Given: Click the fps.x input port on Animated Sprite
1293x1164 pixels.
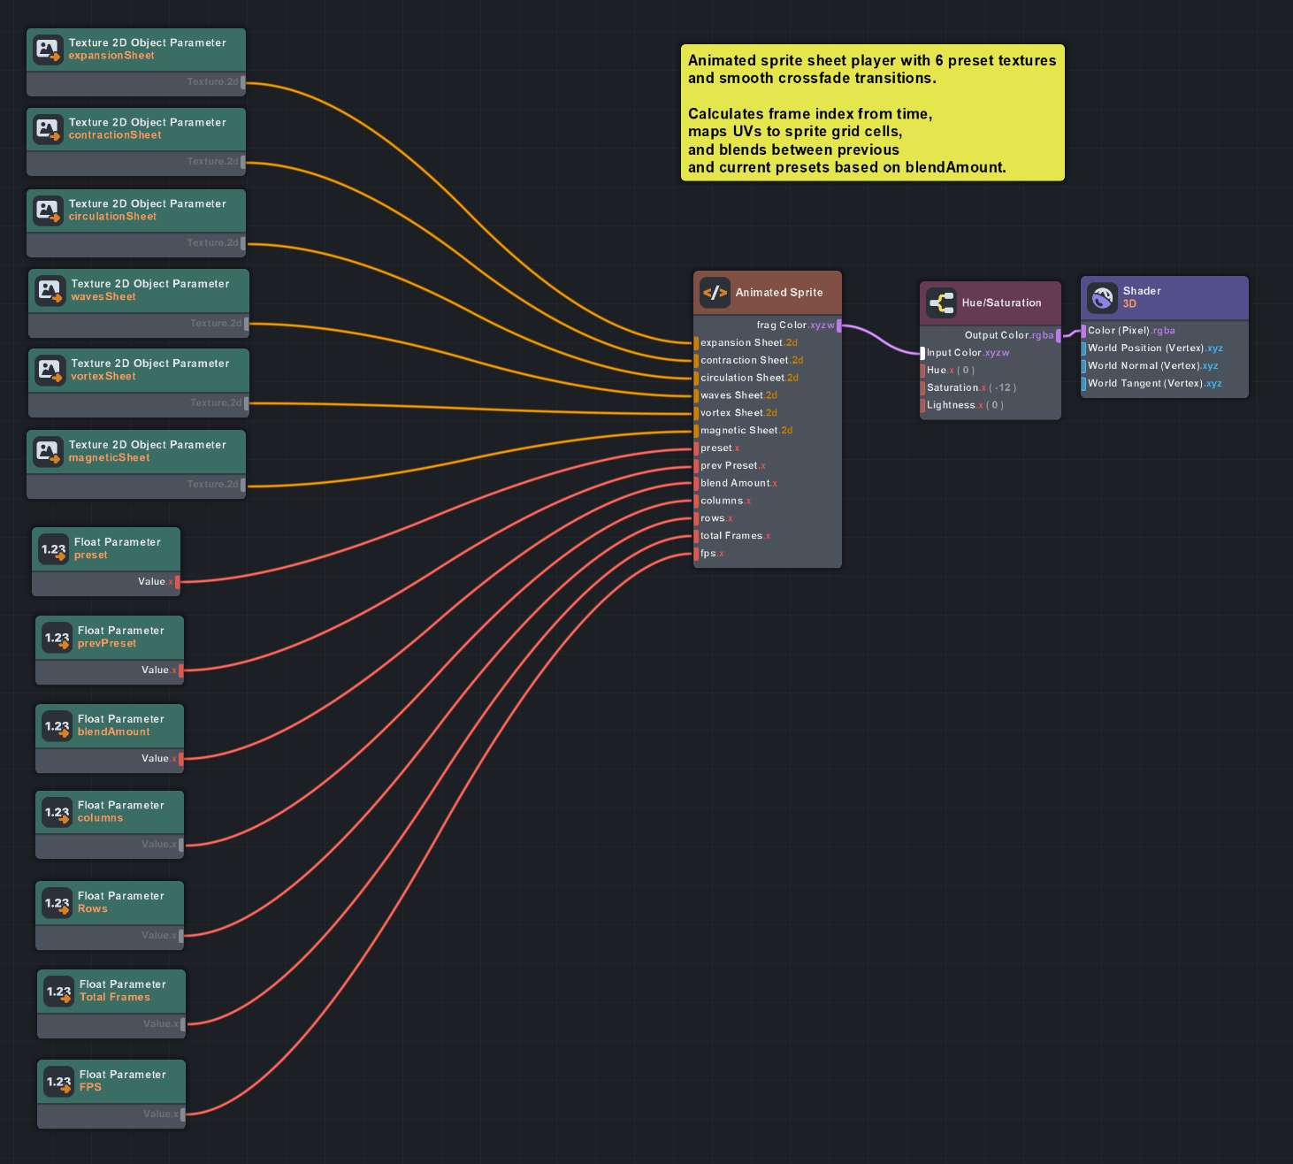Looking at the screenshot, I should (697, 553).
